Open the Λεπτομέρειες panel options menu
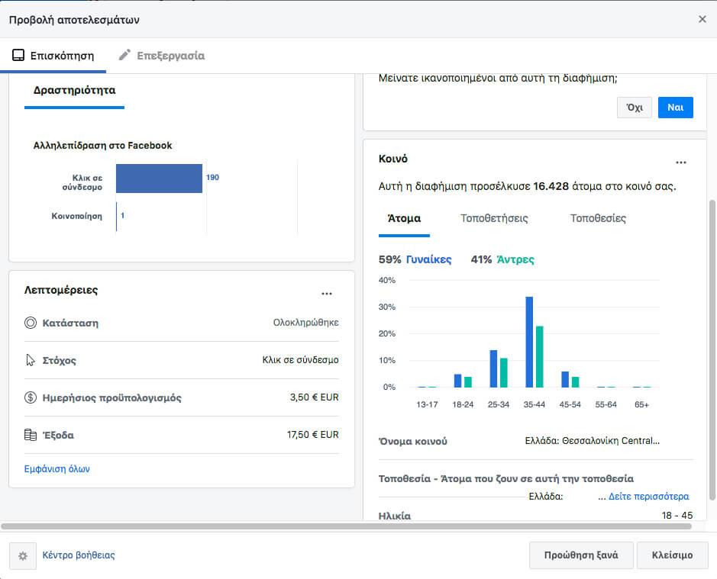This screenshot has height=579, width=717. click(x=327, y=294)
